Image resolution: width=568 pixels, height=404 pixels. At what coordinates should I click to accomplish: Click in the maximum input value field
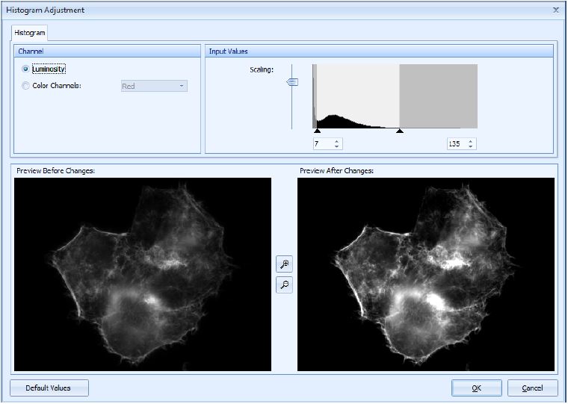click(456, 144)
